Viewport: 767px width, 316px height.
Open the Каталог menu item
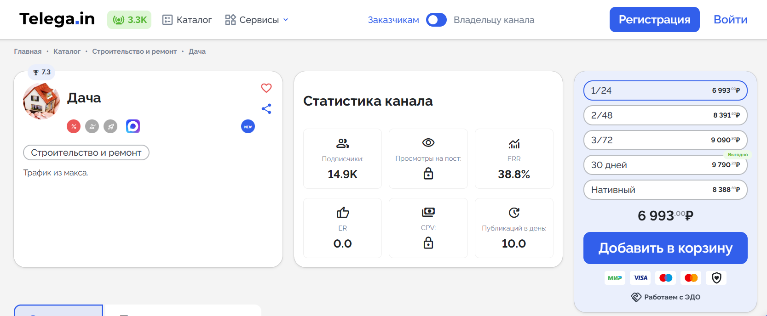coord(187,20)
